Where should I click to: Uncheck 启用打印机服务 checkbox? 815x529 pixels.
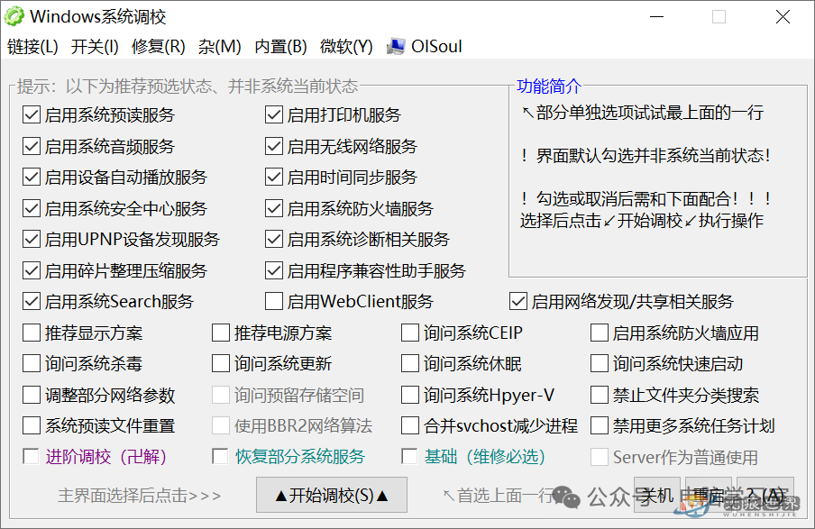274,115
